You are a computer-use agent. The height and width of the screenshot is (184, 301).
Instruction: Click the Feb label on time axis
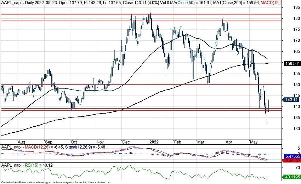coord(177,142)
